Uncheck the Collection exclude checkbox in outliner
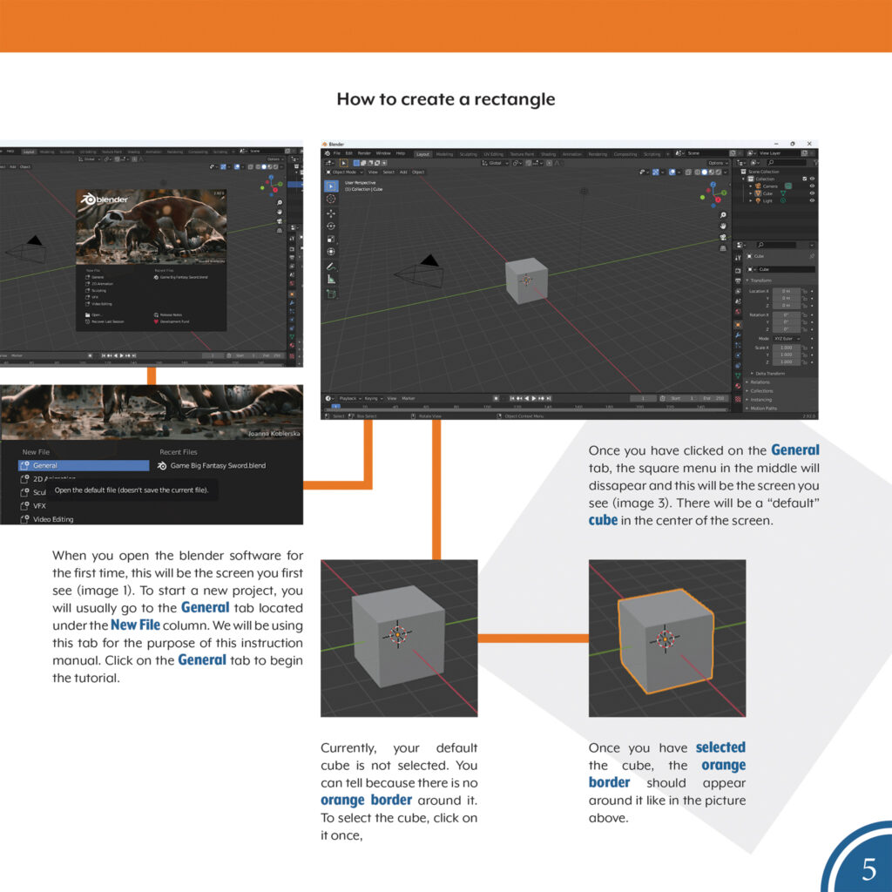892x892 pixels. 804,179
